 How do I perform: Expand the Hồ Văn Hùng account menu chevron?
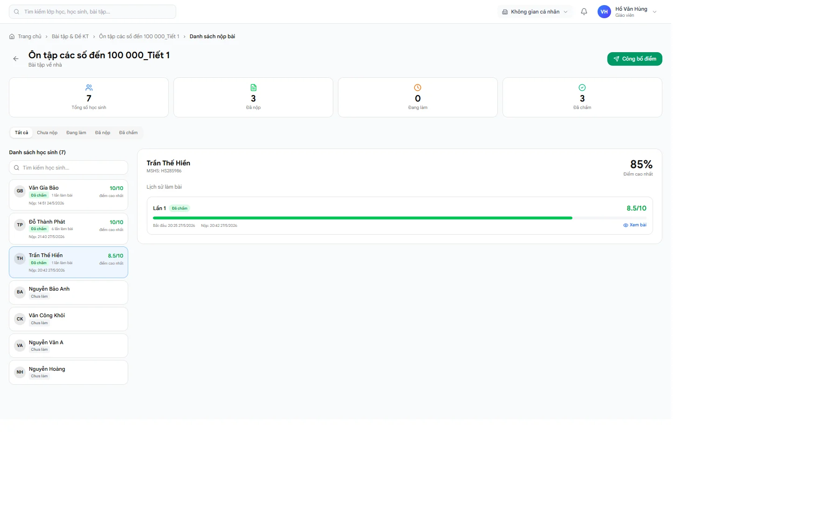click(654, 12)
